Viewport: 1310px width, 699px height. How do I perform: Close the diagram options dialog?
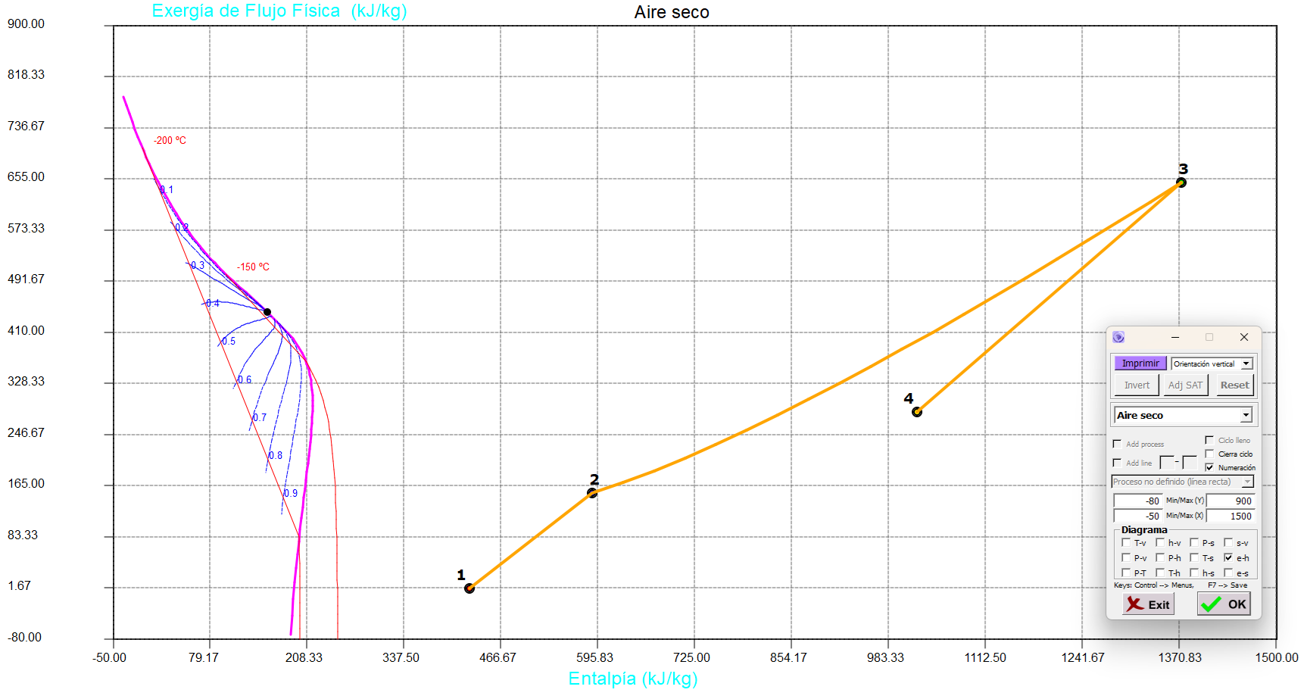[1243, 337]
